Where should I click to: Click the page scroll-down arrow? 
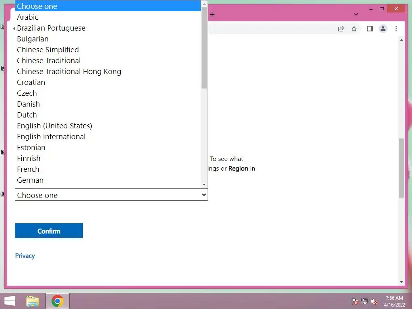(x=401, y=282)
